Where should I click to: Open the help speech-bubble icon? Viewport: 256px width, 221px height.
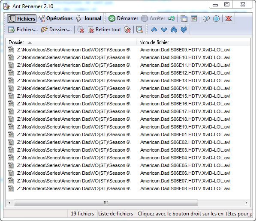[x=206, y=18]
